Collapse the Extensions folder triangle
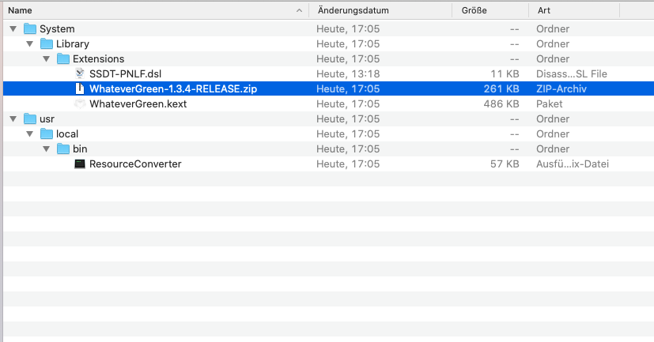This screenshot has width=654, height=342. point(46,59)
